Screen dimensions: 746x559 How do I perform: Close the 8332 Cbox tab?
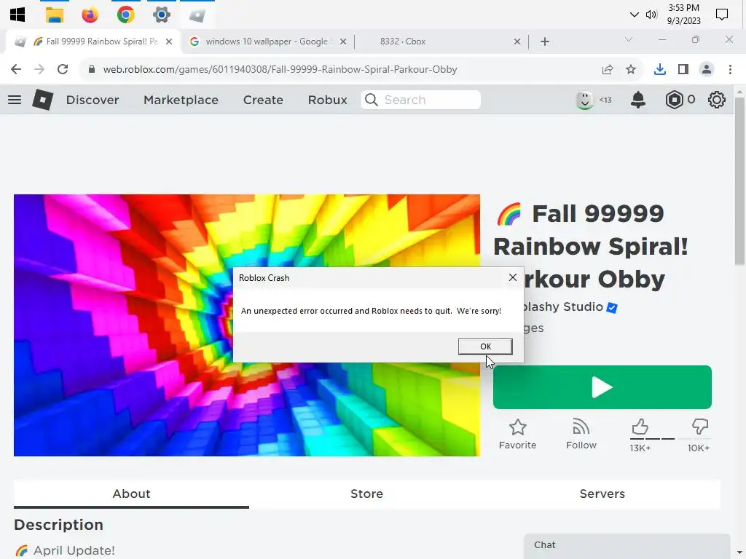tap(517, 41)
